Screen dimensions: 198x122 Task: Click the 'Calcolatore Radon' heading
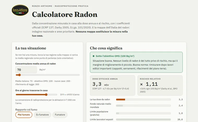pyautogui.click(x=65, y=15)
